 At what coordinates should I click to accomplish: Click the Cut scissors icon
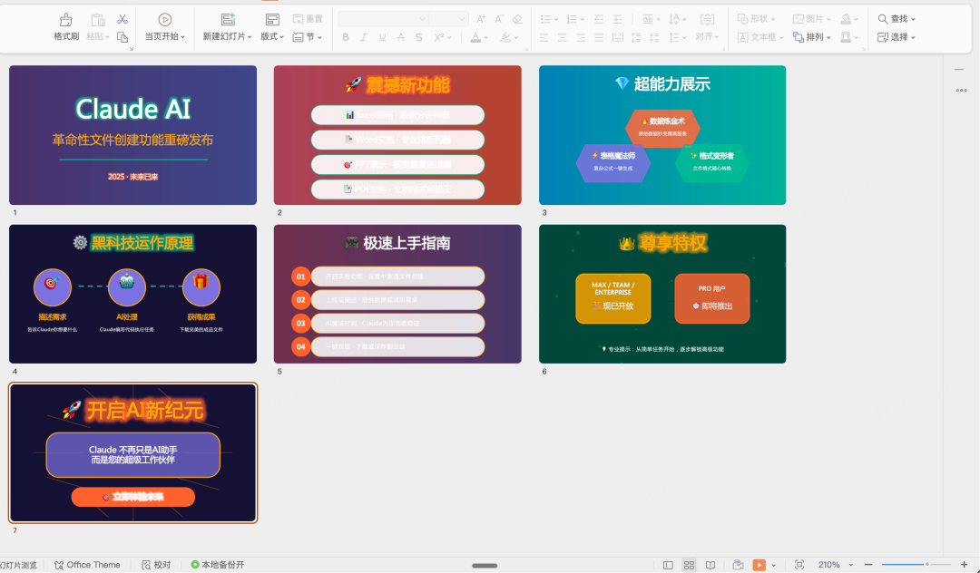tap(122, 19)
